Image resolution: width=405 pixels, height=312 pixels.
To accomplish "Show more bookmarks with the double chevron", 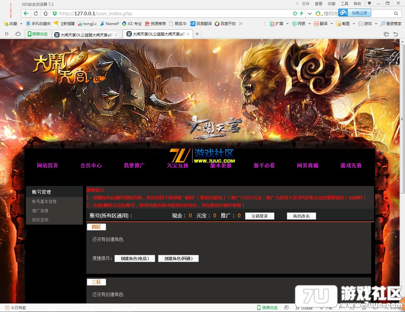I will pos(241,24).
